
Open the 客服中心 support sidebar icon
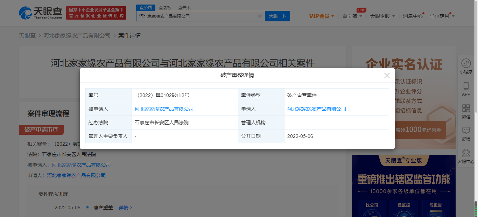[x=466, y=156]
